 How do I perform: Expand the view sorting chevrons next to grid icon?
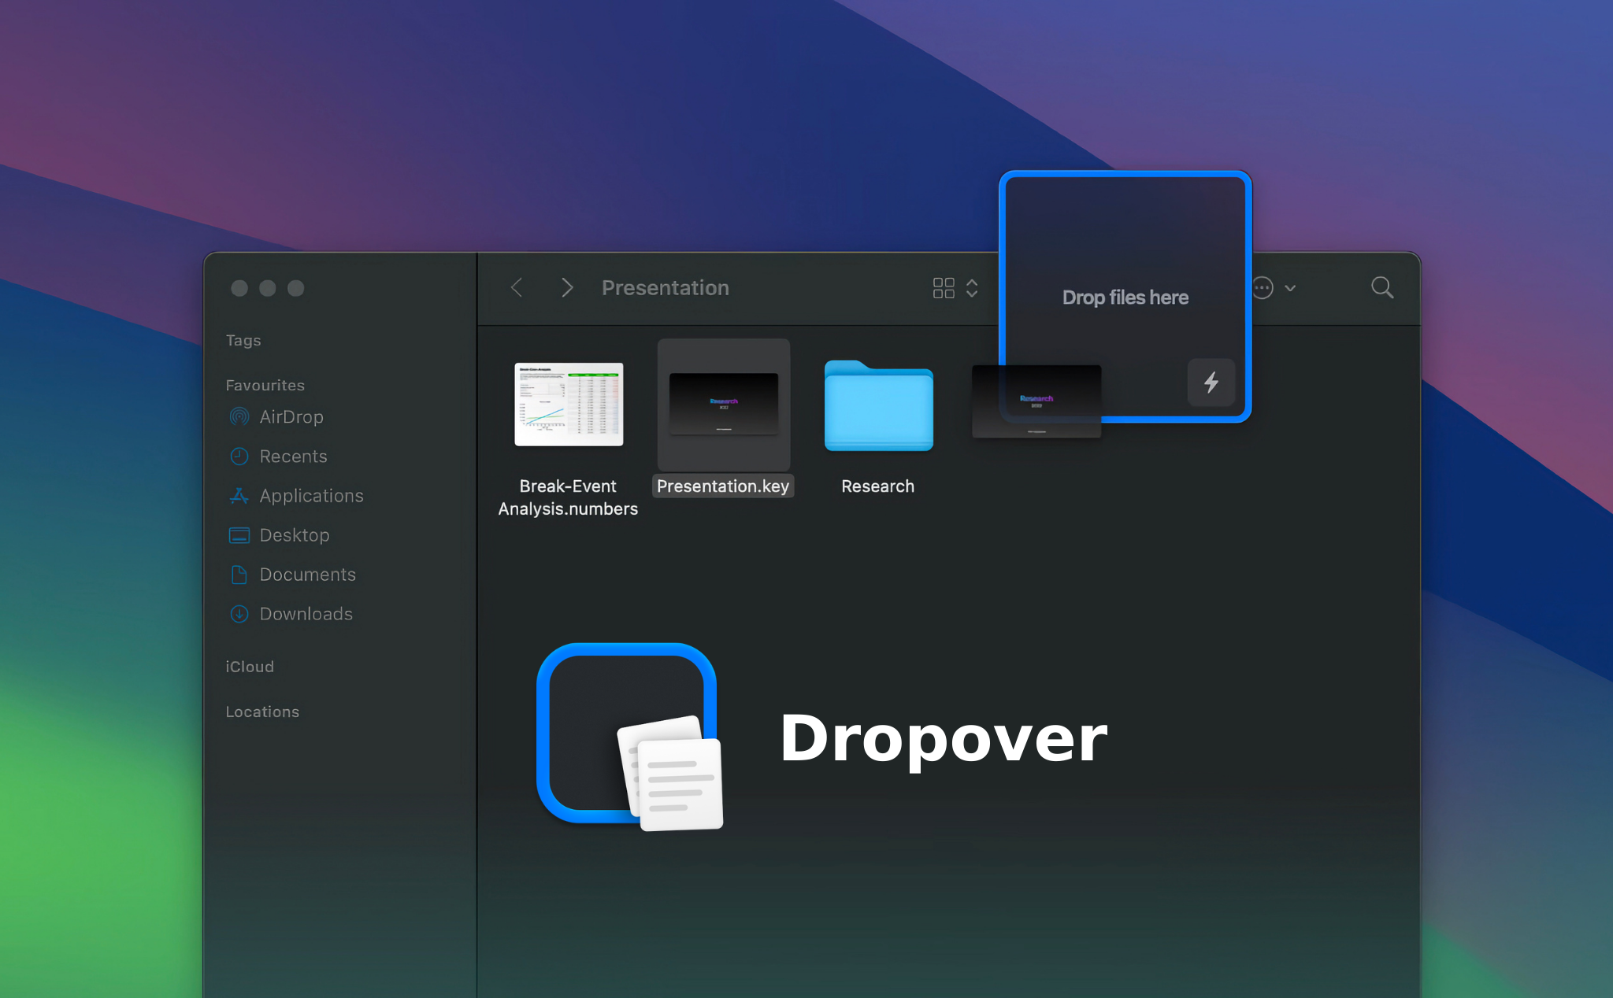pyautogui.click(x=972, y=288)
